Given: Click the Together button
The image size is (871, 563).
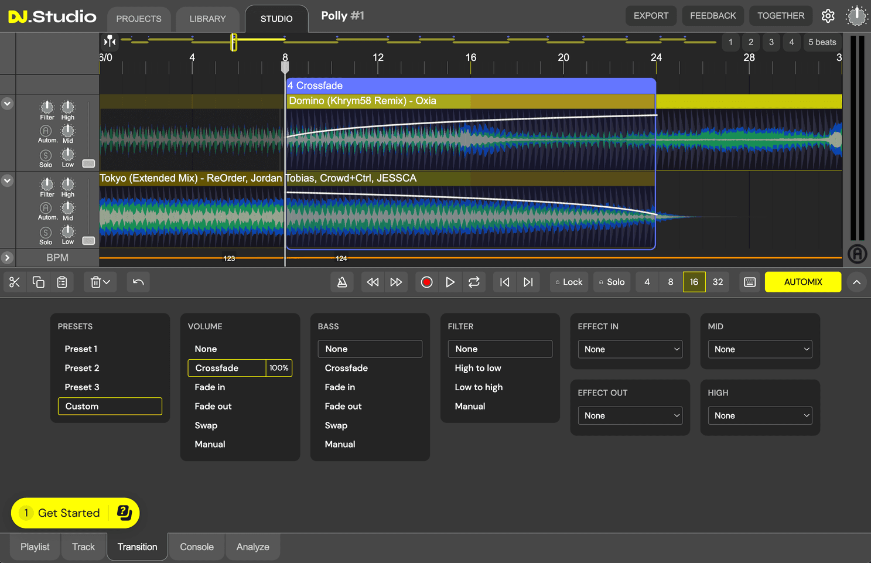Looking at the screenshot, I should (x=781, y=16).
